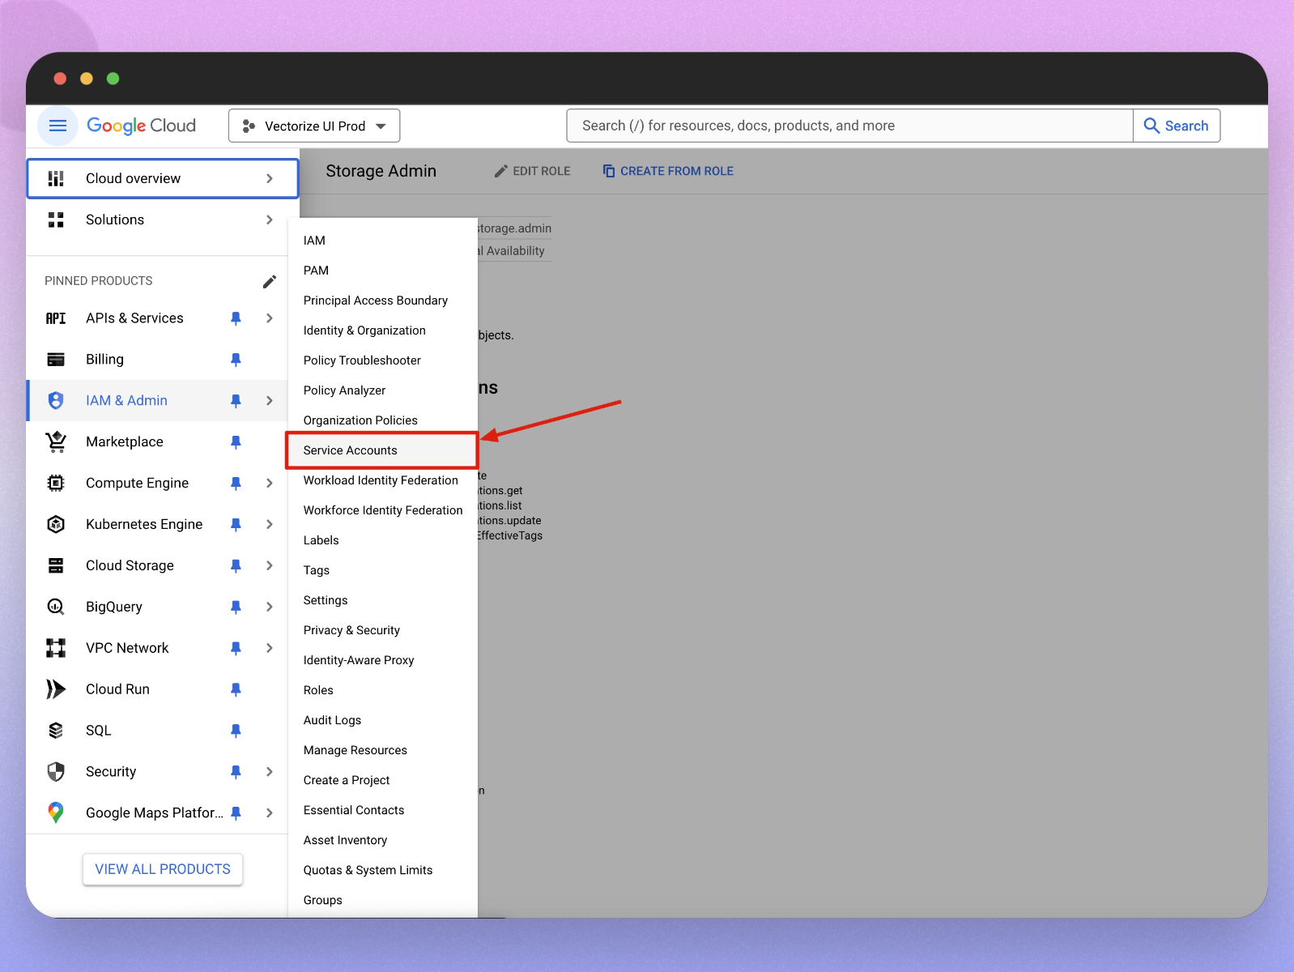The image size is (1294, 972).
Task: Click the SQL stack icon
Action: [x=56, y=731]
